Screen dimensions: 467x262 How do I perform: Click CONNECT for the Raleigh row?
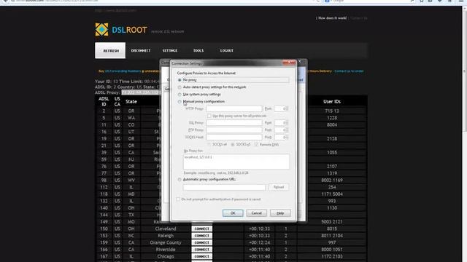201,236
